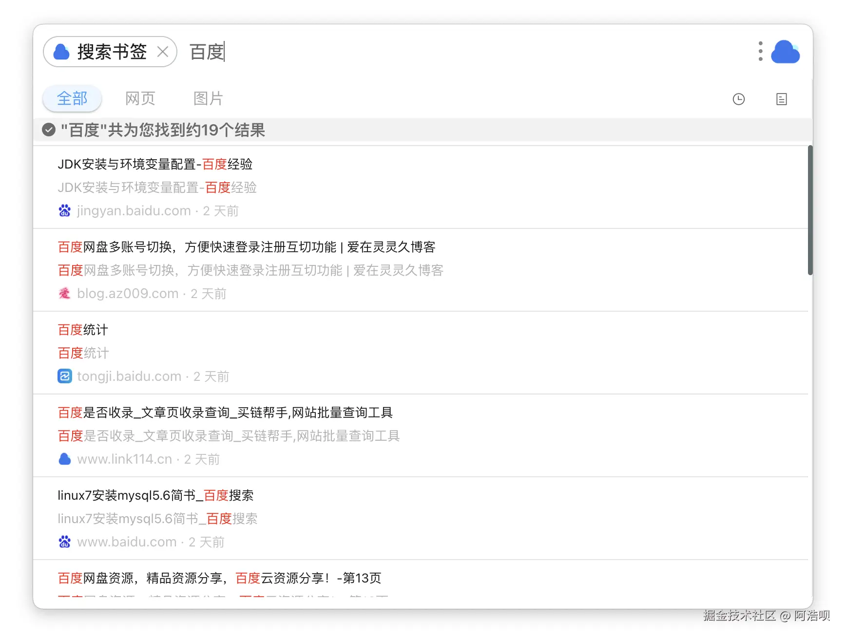Switch to the 全部 tab
Image resolution: width=846 pixels, height=638 pixels.
coord(72,98)
